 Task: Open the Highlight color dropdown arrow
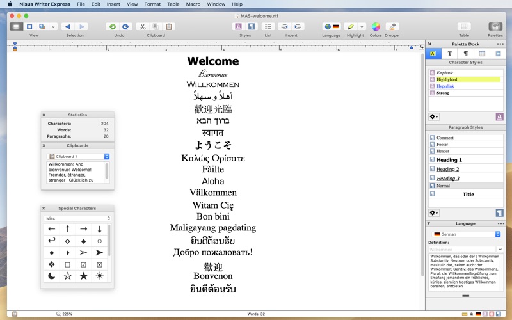362,26
